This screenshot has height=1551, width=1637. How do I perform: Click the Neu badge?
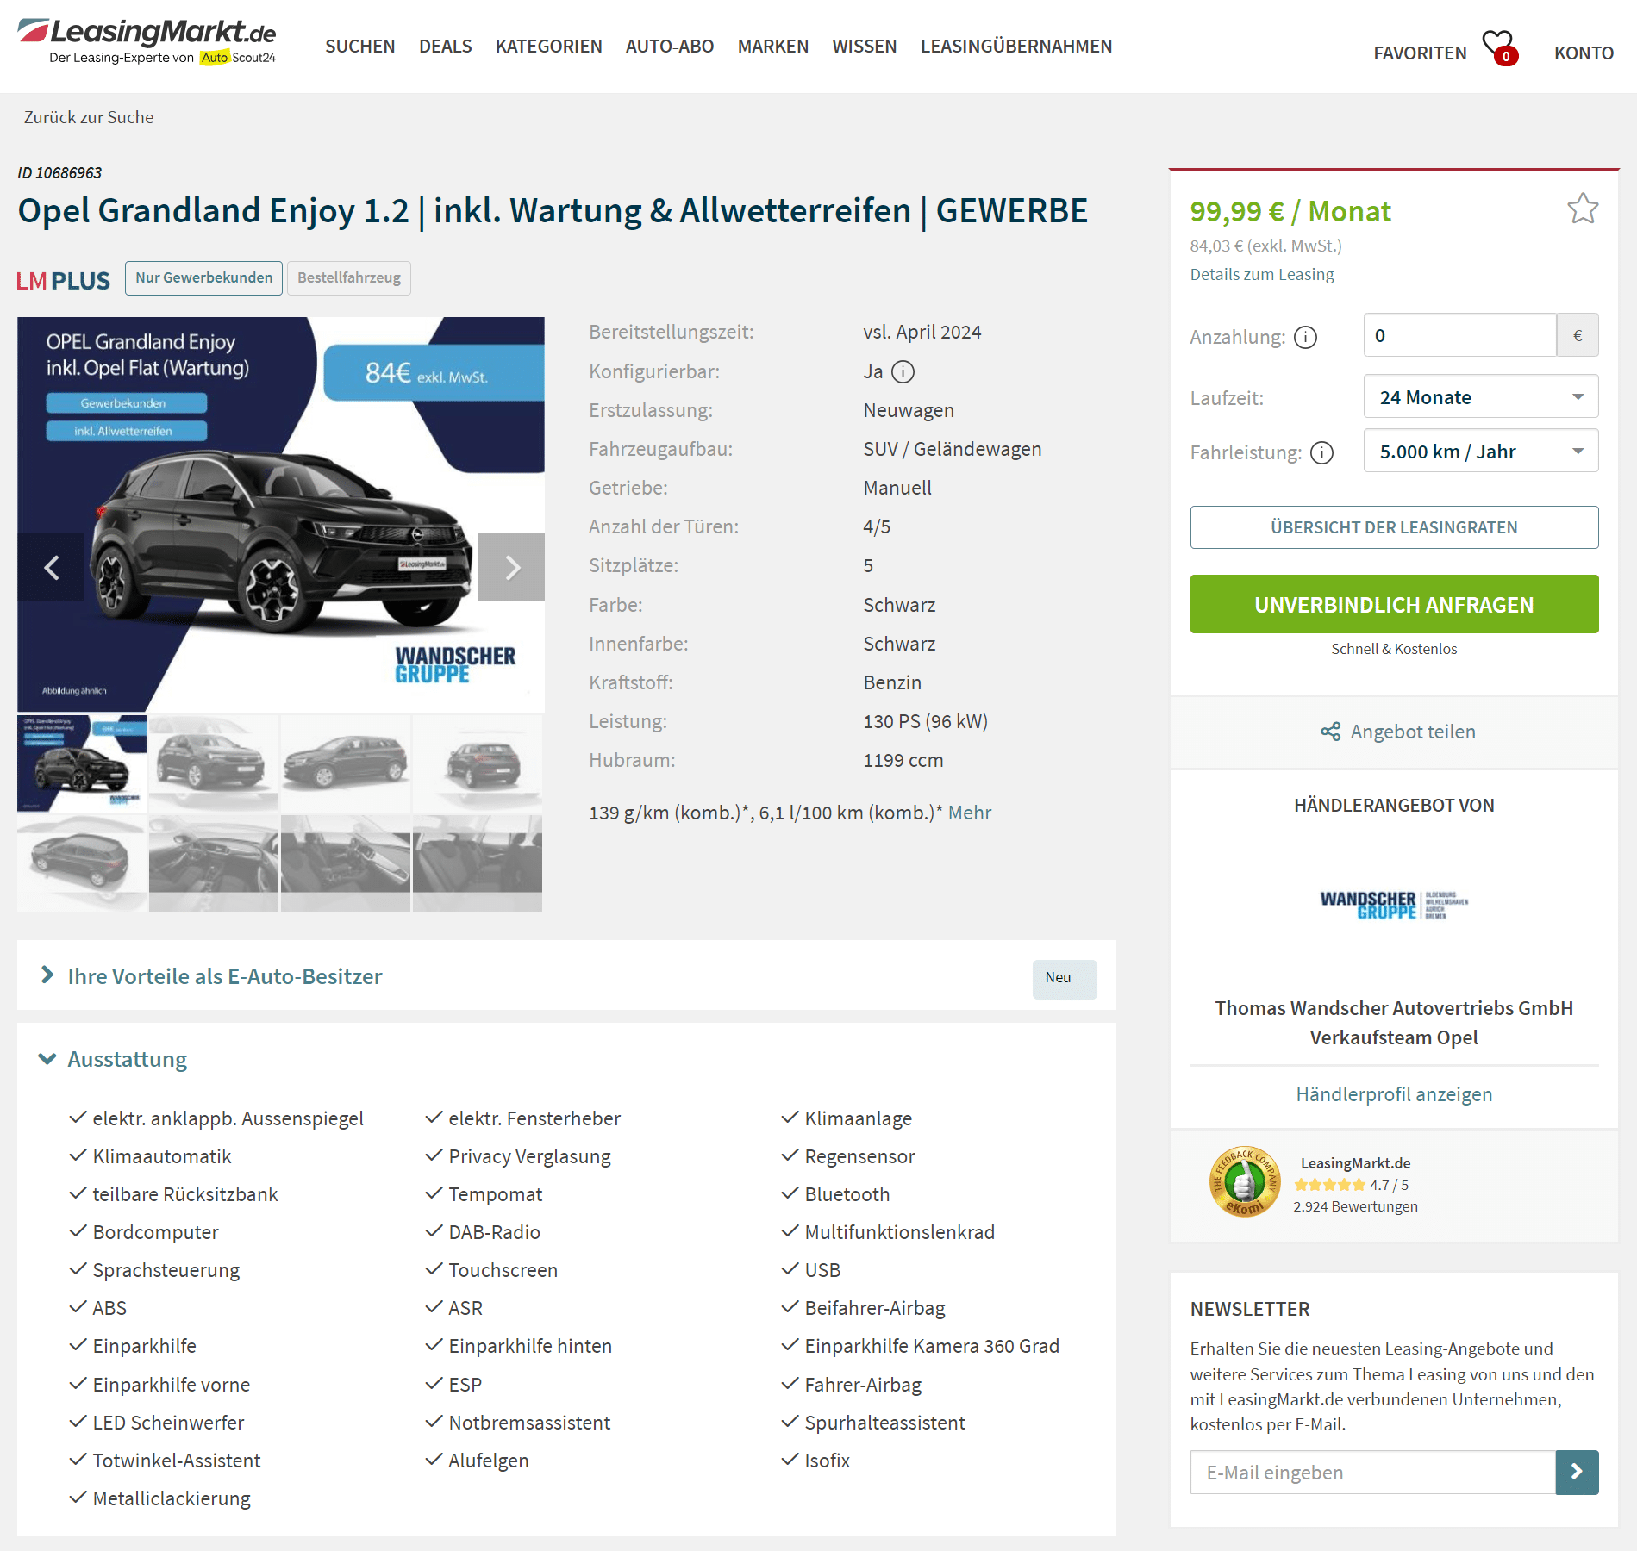[1064, 978]
